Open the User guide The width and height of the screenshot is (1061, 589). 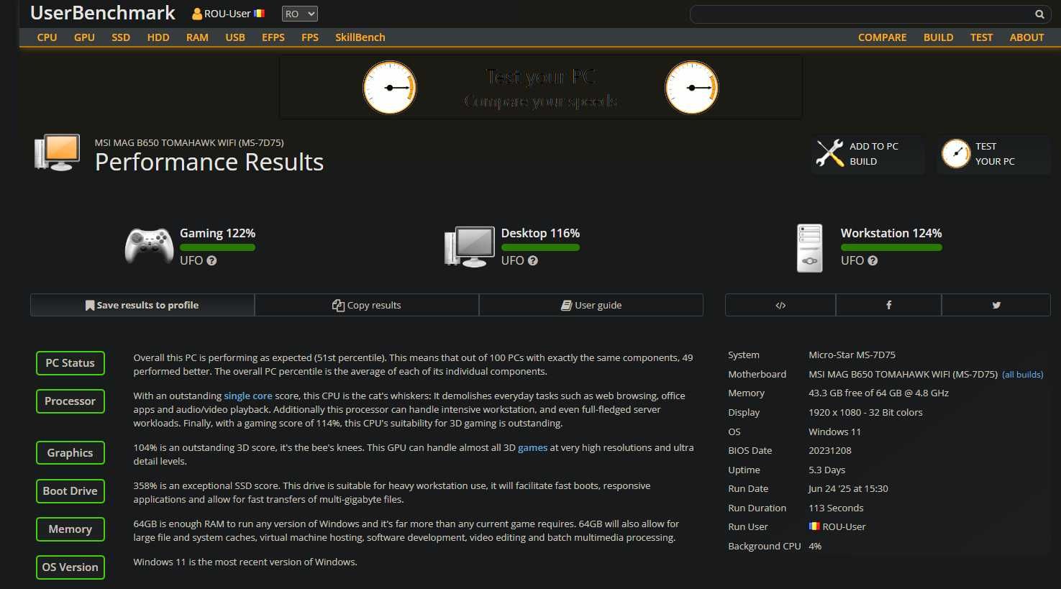(591, 305)
